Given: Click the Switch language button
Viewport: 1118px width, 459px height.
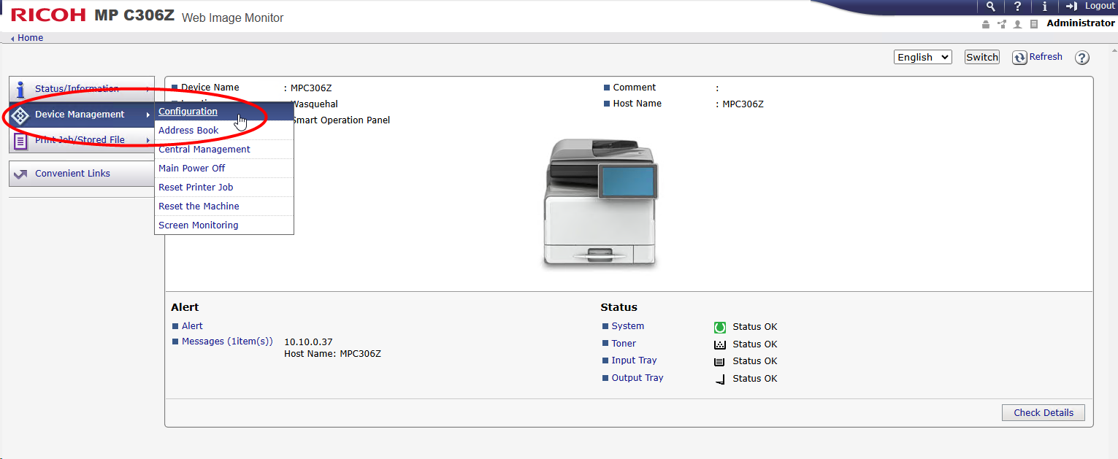Looking at the screenshot, I should (x=981, y=57).
